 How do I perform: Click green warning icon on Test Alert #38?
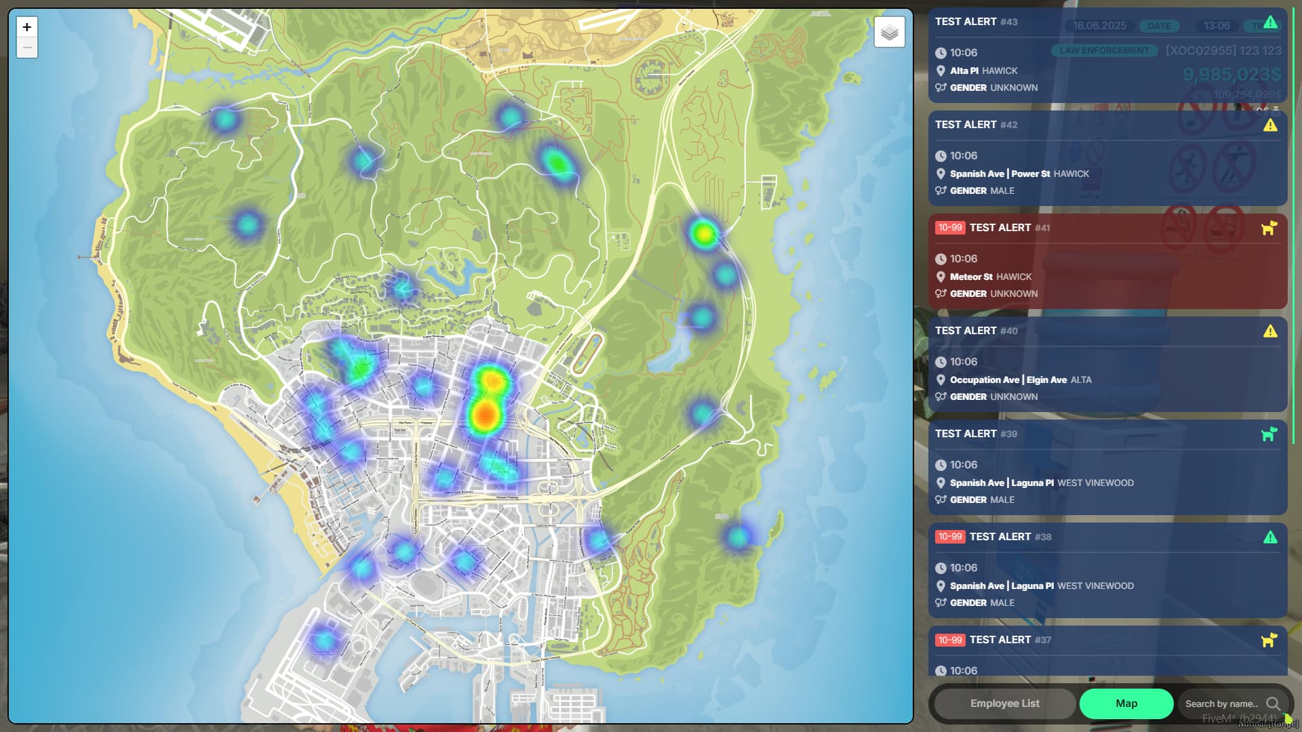[x=1270, y=537]
